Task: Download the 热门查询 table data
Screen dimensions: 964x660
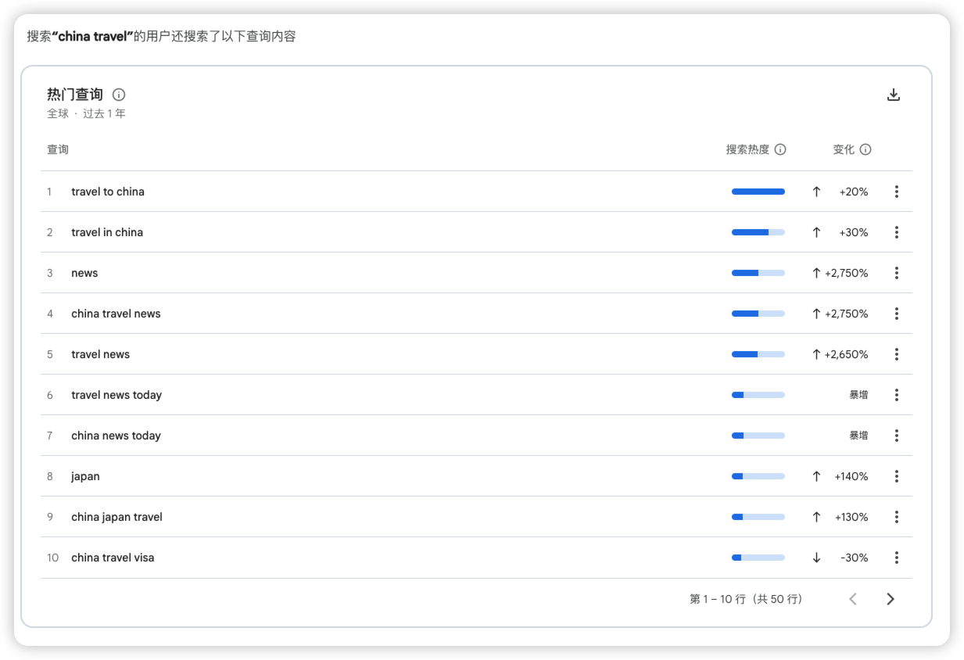Action: [x=894, y=95]
